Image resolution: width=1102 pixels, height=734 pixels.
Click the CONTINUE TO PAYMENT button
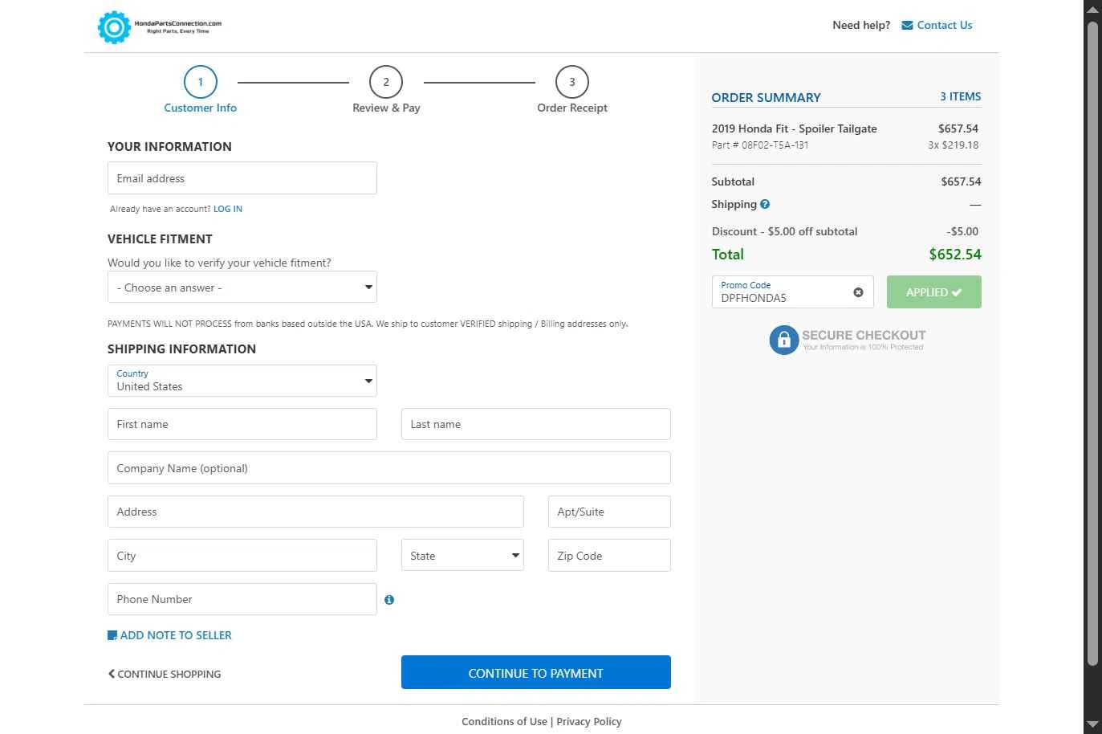[536, 673]
